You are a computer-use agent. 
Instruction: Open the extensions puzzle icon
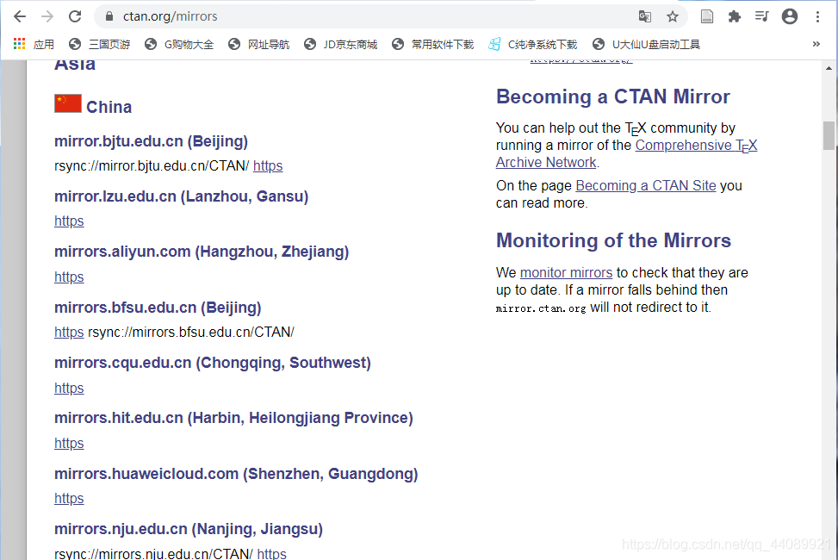tap(735, 16)
